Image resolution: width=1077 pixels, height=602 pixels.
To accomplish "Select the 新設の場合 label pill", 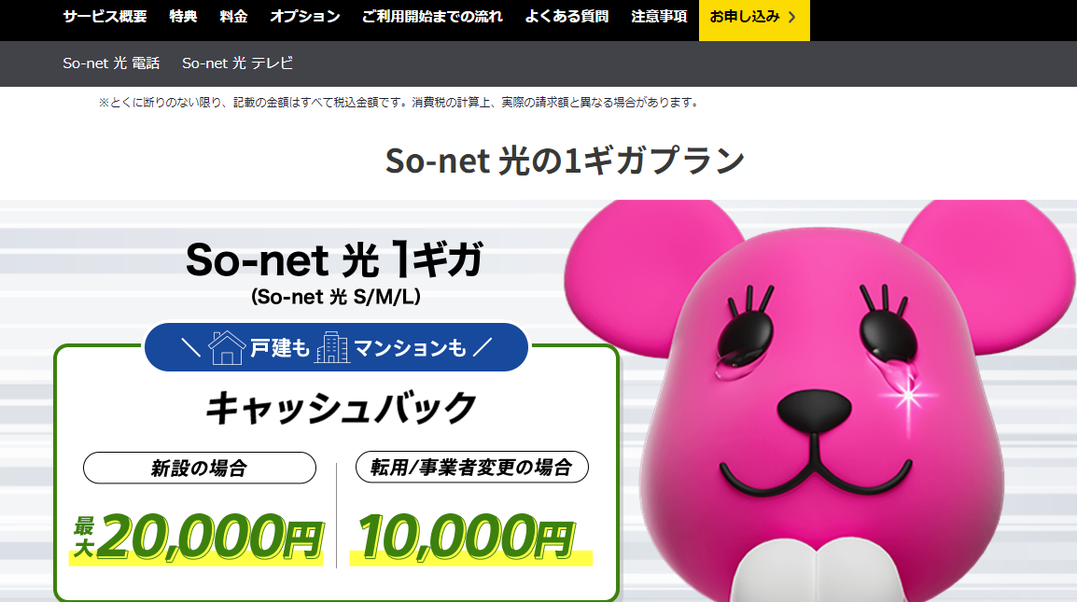I will 200,468.
